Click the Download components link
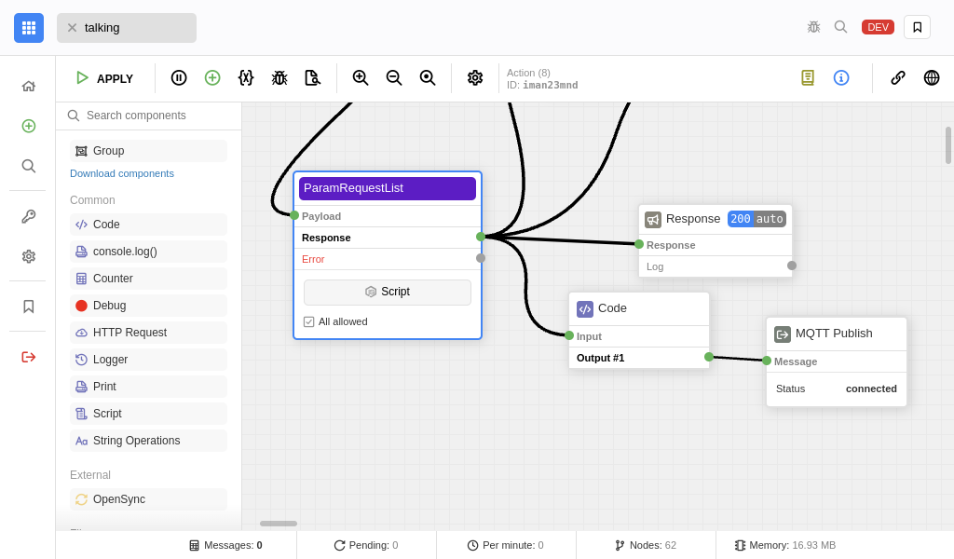Screen dimensions: 954x559 (122, 173)
